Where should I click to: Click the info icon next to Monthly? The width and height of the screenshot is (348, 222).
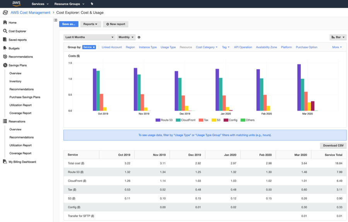click(139, 37)
